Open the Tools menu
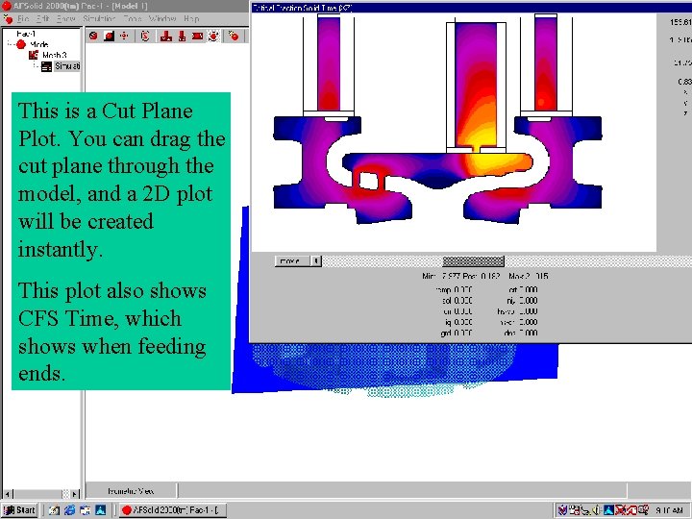Image resolution: width=692 pixels, height=519 pixels. 132,19
